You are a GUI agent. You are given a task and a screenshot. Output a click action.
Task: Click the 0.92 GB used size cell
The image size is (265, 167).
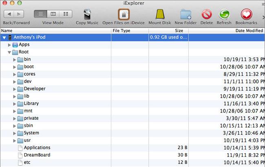click(168, 37)
